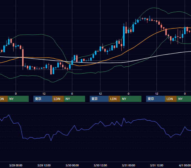Select the NY block following 3/31 LDN
The image size is (191, 168).
[184, 99]
